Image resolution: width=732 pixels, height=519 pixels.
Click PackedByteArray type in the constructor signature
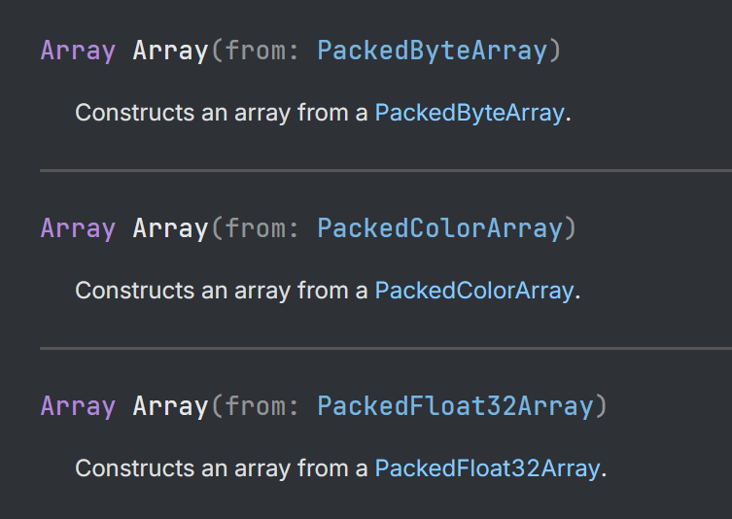433,51
